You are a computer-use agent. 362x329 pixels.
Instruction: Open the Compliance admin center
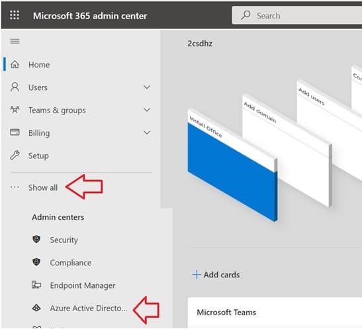71,263
